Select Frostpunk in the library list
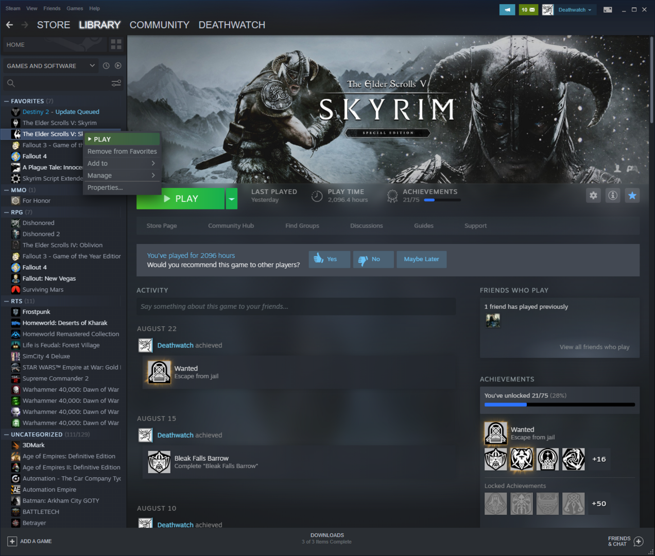 (x=36, y=312)
